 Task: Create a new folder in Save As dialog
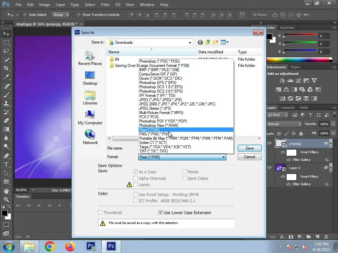pos(215,42)
